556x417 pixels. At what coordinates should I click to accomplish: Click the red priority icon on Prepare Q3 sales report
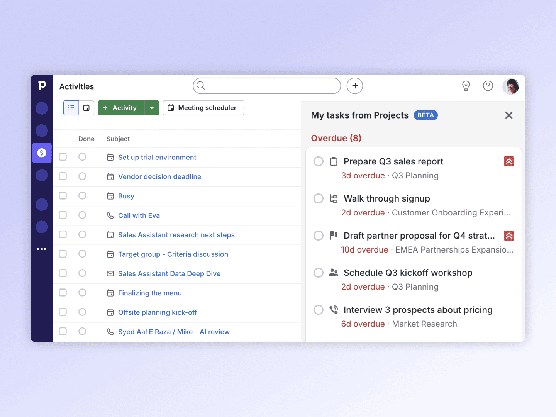[x=509, y=161]
